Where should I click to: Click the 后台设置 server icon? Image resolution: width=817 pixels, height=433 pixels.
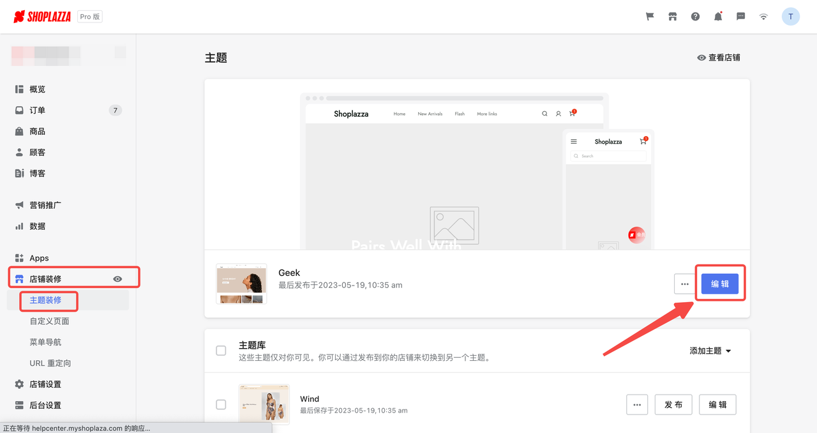click(19, 406)
